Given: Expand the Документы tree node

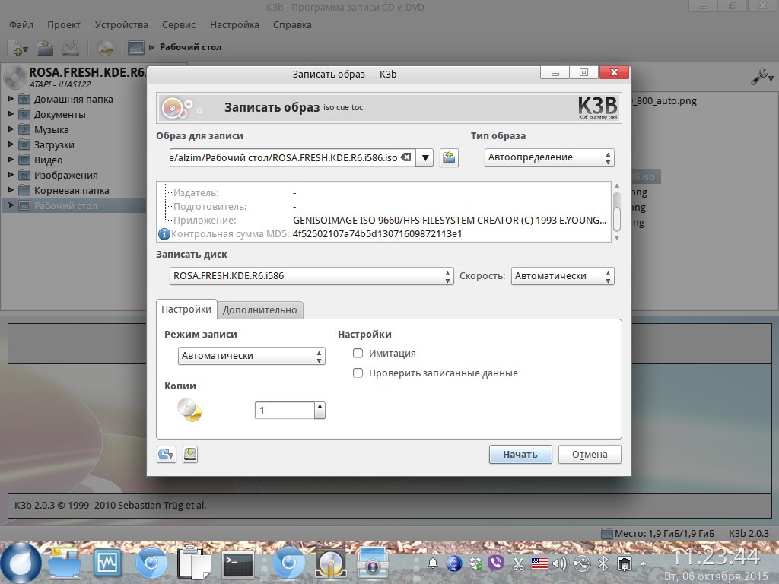Looking at the screenshot, I should pyautogui.click(x=11, y=114).
